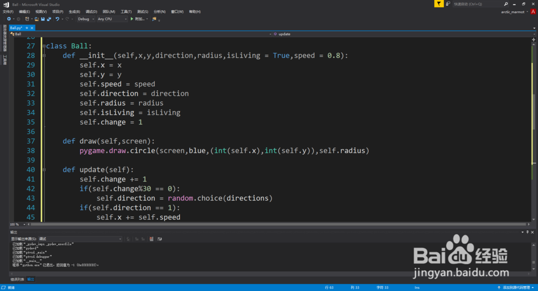Click the split editor handle icon
The image size is (538, 291).
pos(534,40)
